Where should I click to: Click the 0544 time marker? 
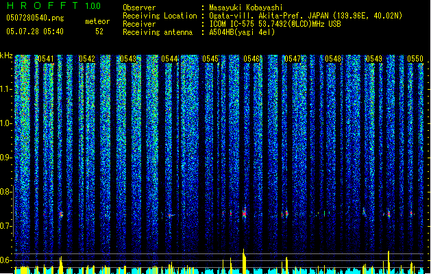[x=169, y=59]
